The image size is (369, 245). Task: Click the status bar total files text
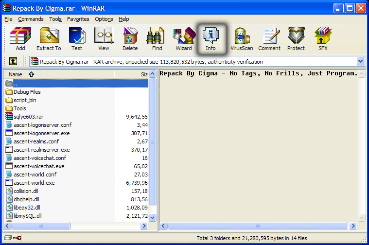252,238
